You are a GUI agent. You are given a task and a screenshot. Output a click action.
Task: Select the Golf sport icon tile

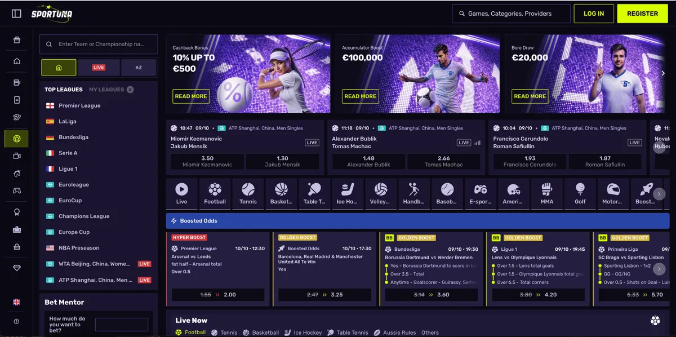point(580,194)
